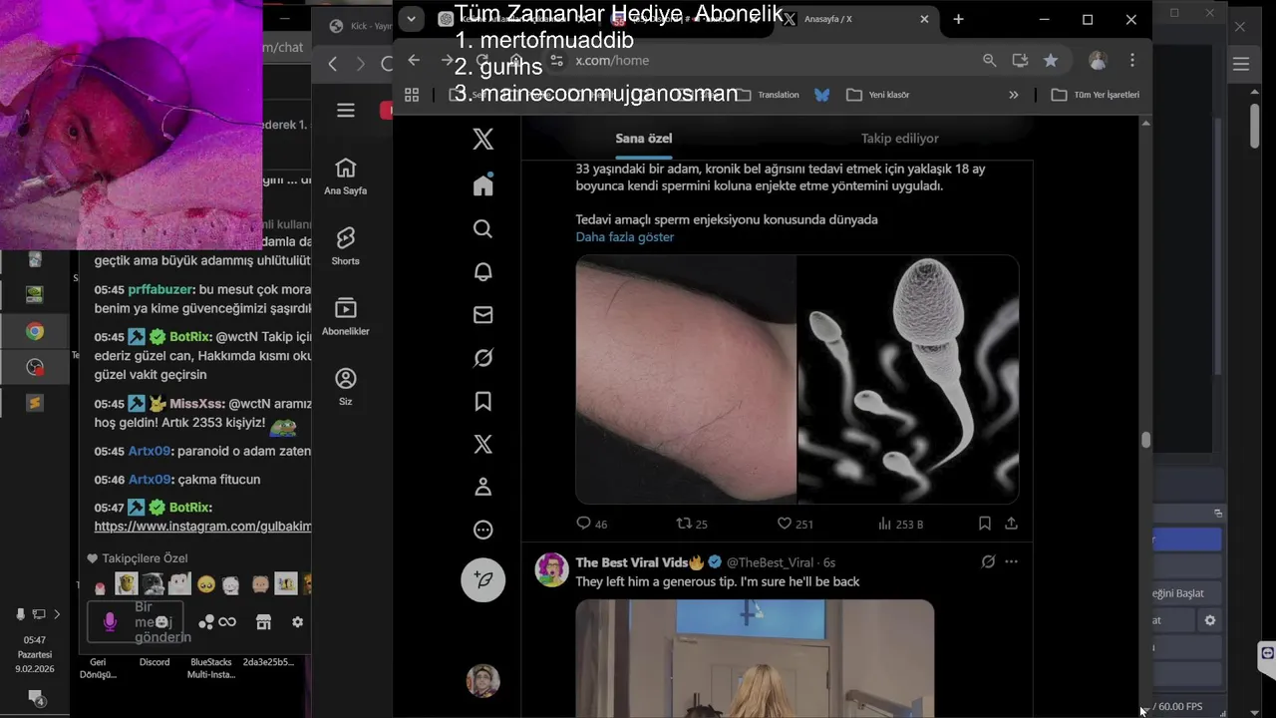Like the post with 251 likes
The image size is (1276, 718).
[796, 524]
